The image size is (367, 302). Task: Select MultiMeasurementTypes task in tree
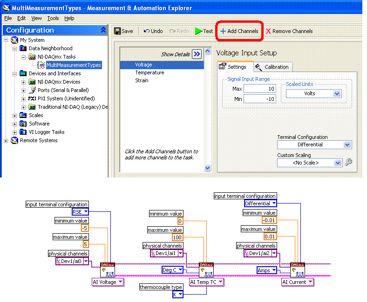coord(73,65)
